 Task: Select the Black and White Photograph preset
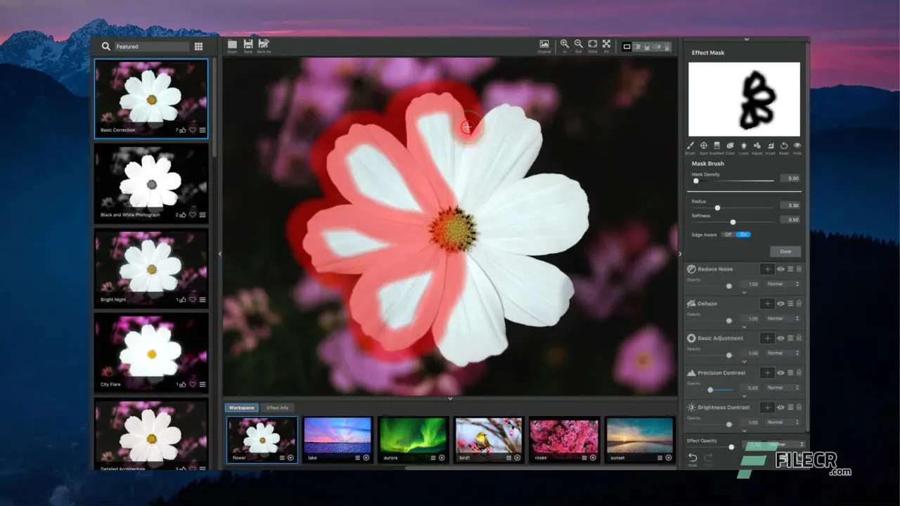pos(151,184)
